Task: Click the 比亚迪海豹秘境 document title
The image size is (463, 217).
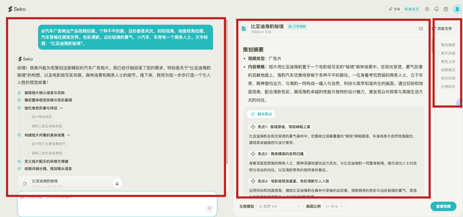Action: pos(267,27)
